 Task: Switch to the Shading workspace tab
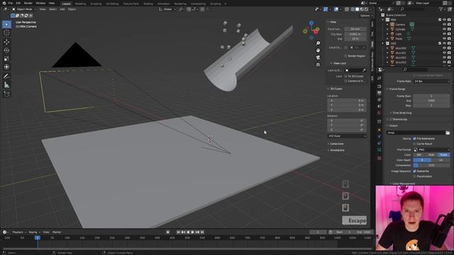click(148, 4)
